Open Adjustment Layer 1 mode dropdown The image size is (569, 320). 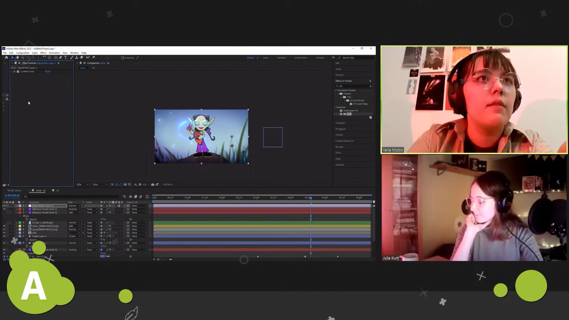tap(75, 206)
